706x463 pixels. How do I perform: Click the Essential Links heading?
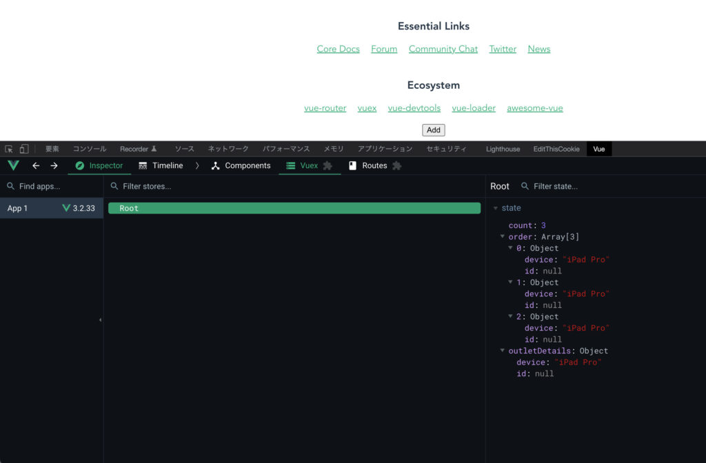(434, 26)
